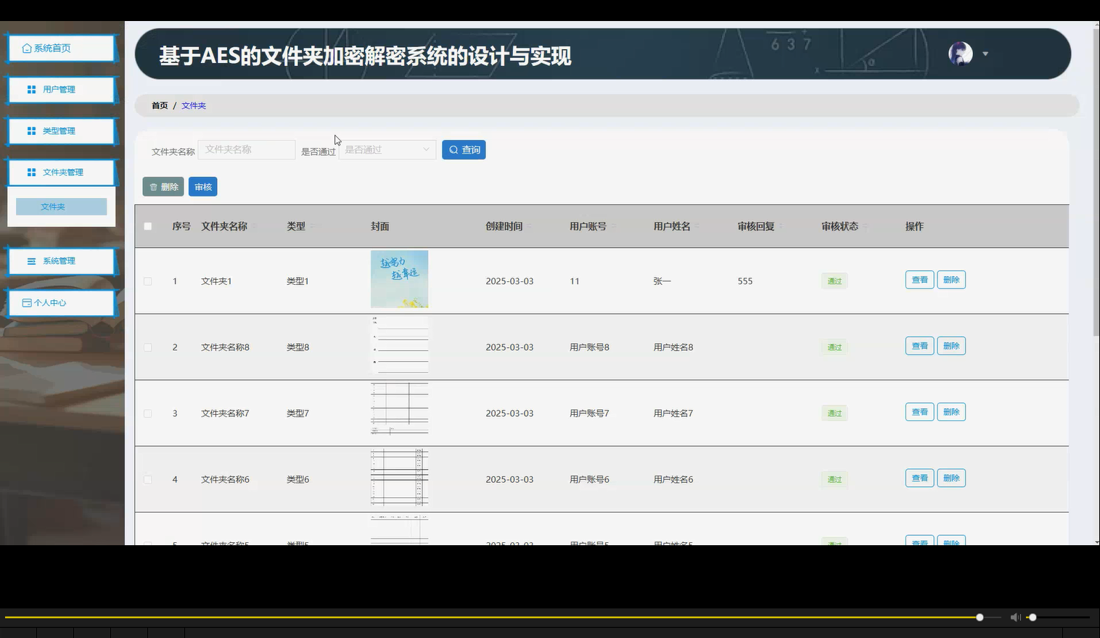Select the 类型1 cell

pos(297,281)
